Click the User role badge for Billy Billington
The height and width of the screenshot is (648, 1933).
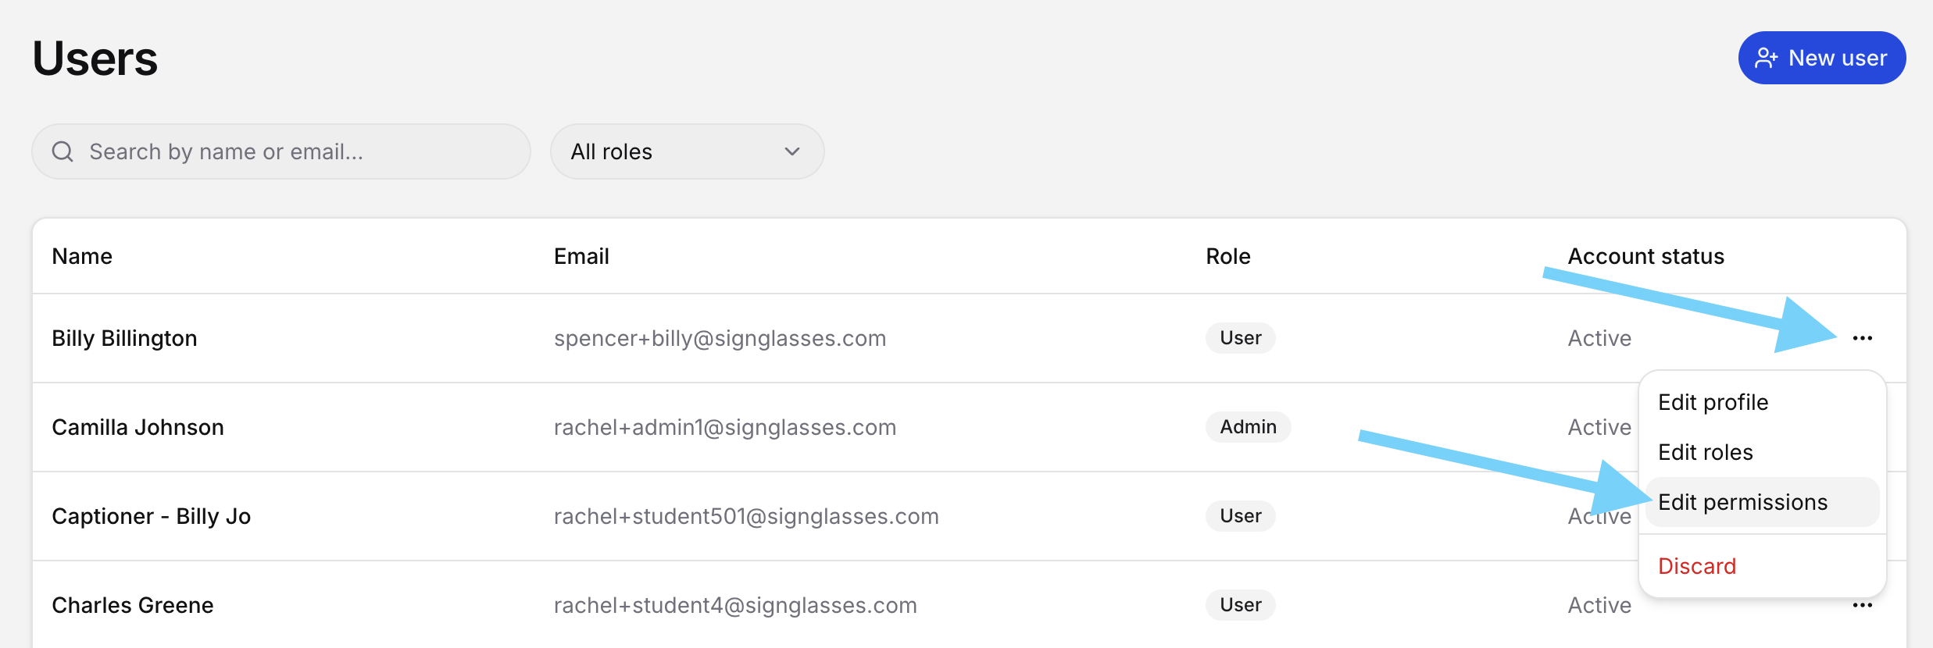pyautogui.click(x=1240, y=338)
